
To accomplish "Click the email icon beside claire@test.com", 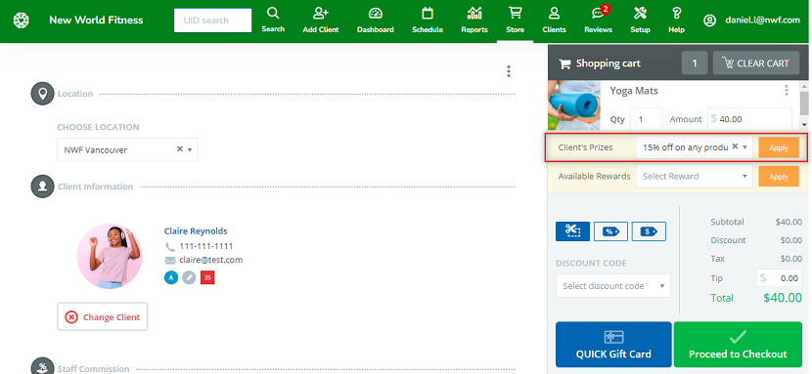I will pyautogui.click(x=170, y=260).
